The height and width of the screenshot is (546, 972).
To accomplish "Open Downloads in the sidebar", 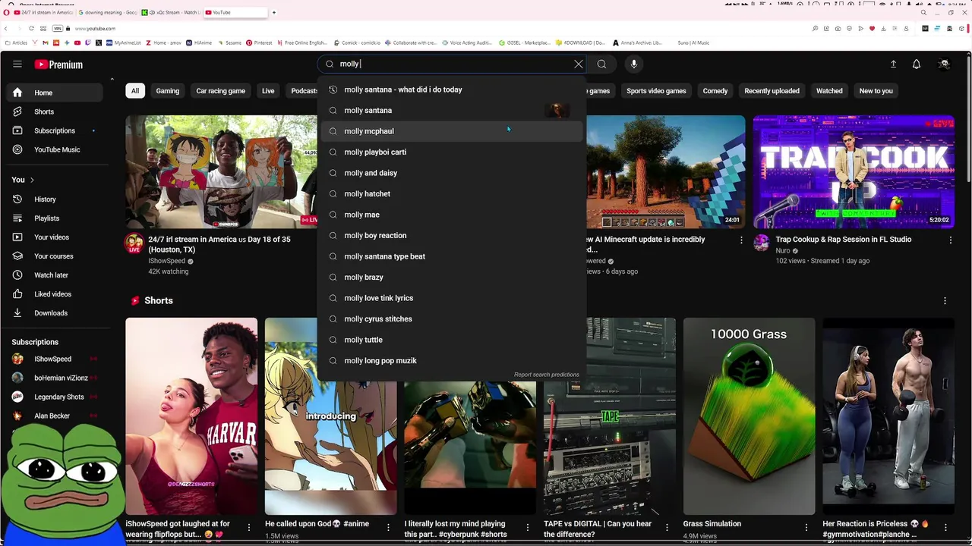I will click(x=53, y=313).
